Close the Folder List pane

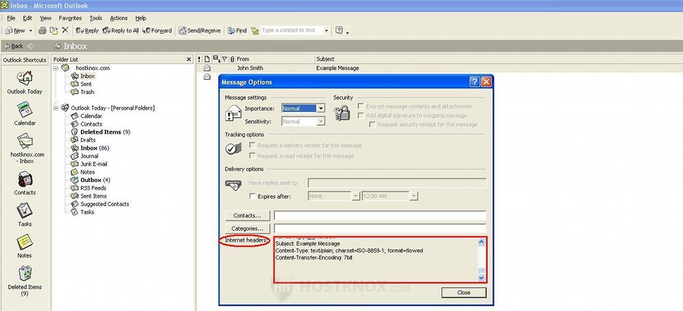pyautogui.click(x=189, y=59)
